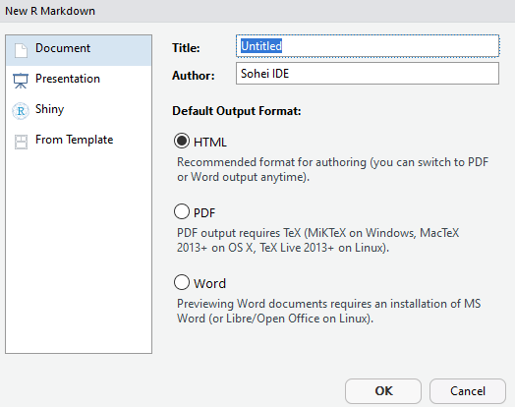This screenshot has width=515, height=407.
Task: Choose PDF as default output format
Action: (x=182, y=211)
